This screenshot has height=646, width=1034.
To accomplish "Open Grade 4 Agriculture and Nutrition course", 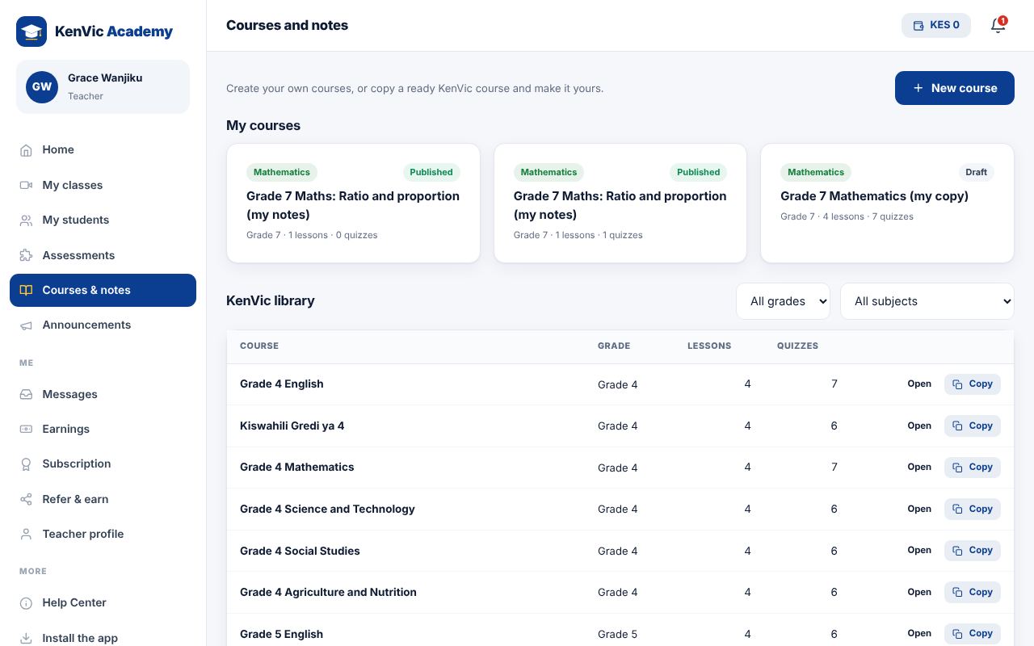I will (x=919, y=592).
